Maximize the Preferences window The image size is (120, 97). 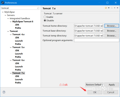[x=107, y=3]
